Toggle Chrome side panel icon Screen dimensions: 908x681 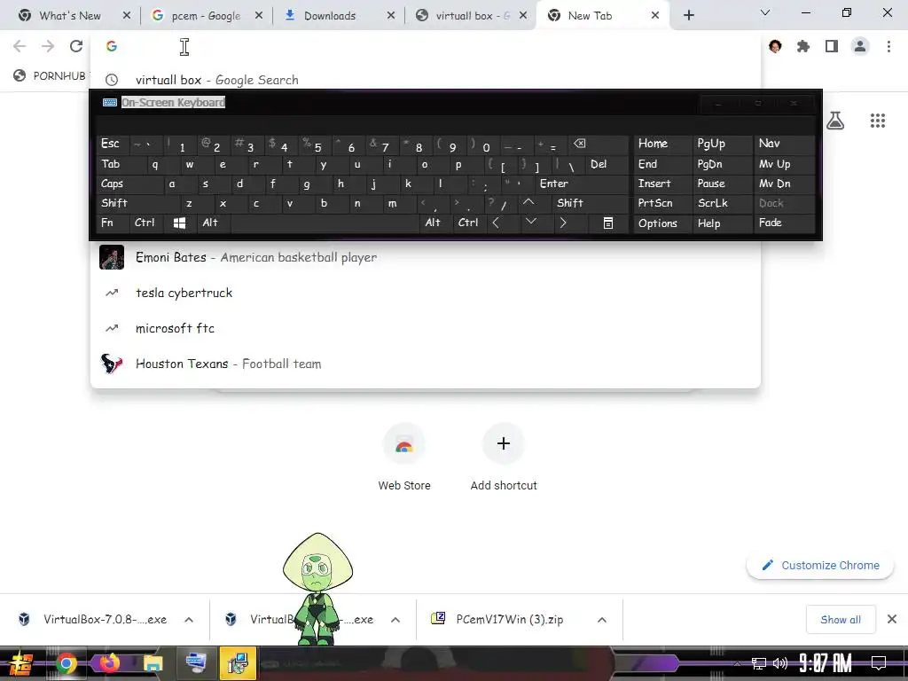point(832,46)
